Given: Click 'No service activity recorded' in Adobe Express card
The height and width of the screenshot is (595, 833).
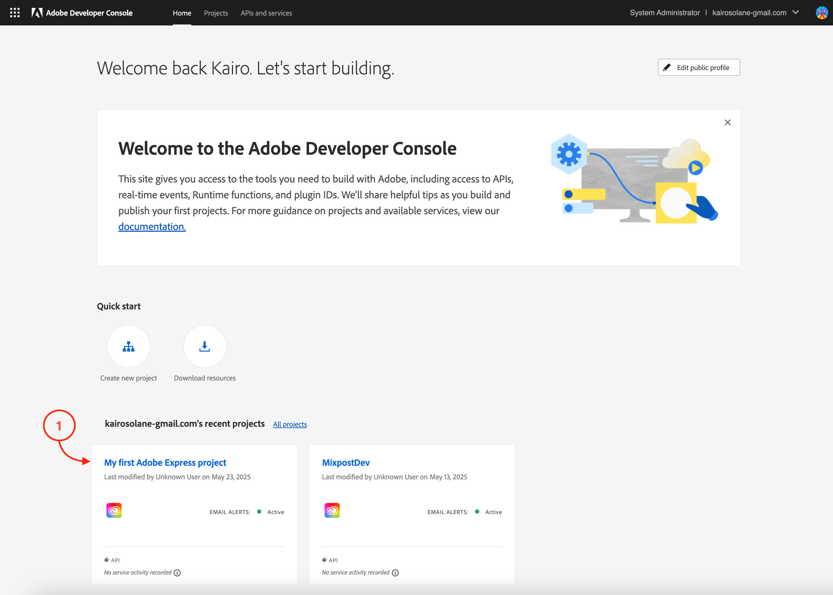Looking at the screenshot, I should point(138,572).
